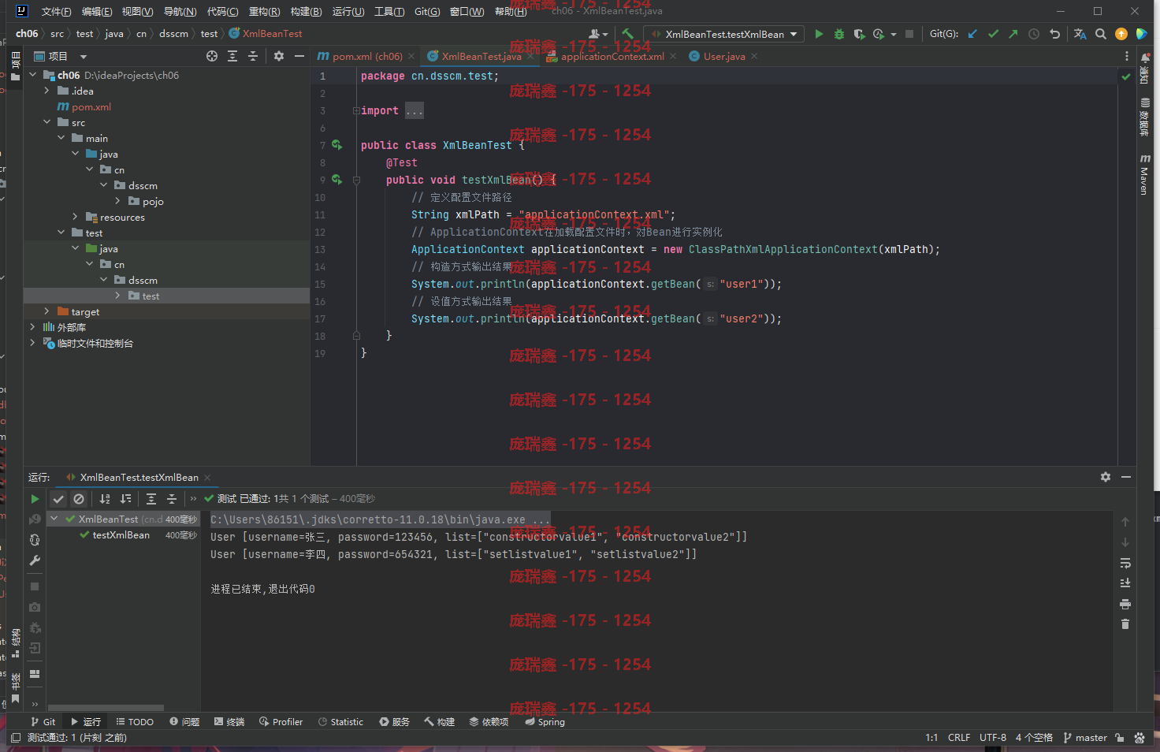Image resolution: width=1160 pixels, height=752 pixels.
Task: Hide the Project panel with minus icon
Action: click(299, 56)
